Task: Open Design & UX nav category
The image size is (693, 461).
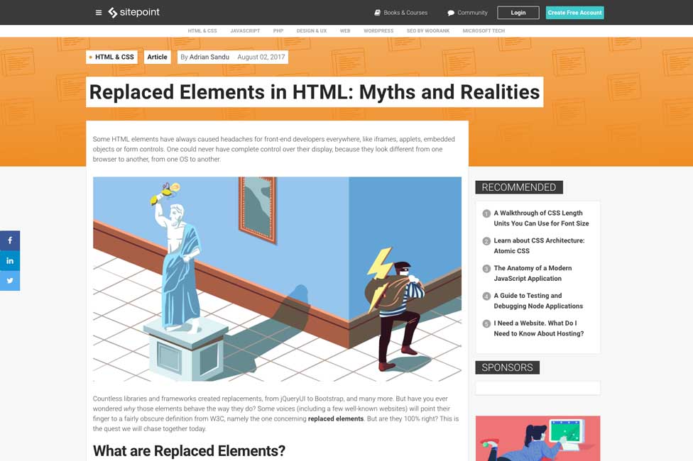Action: pos(312,31)
